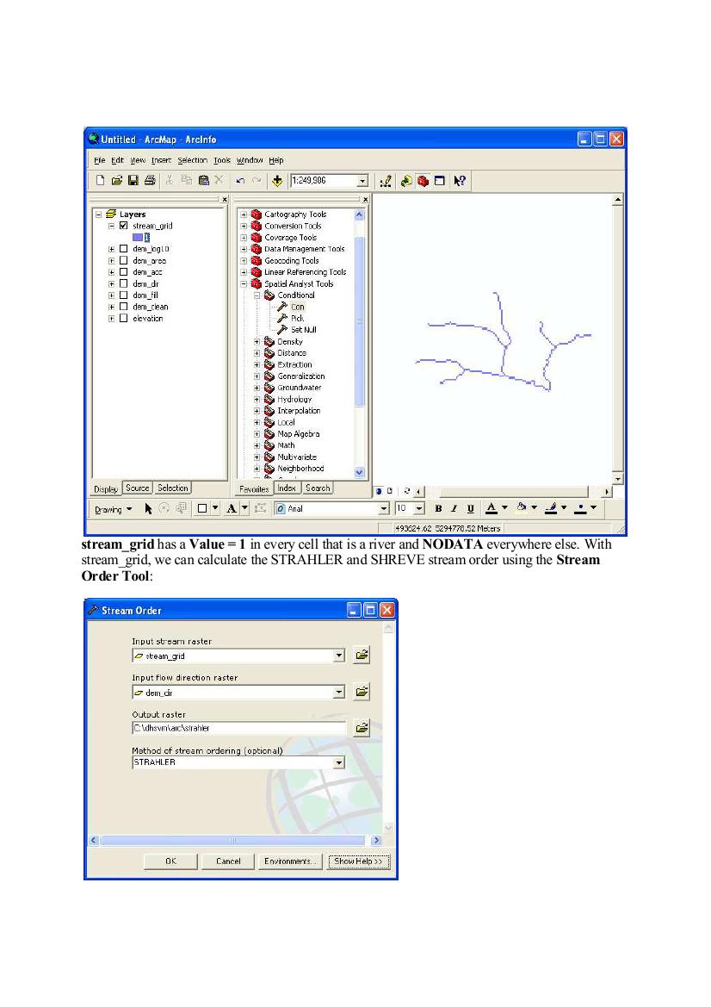Expand the Map Algebra toolset
Image resolution: width=711 pixels, height=1007 pixels.
[257, 434]
